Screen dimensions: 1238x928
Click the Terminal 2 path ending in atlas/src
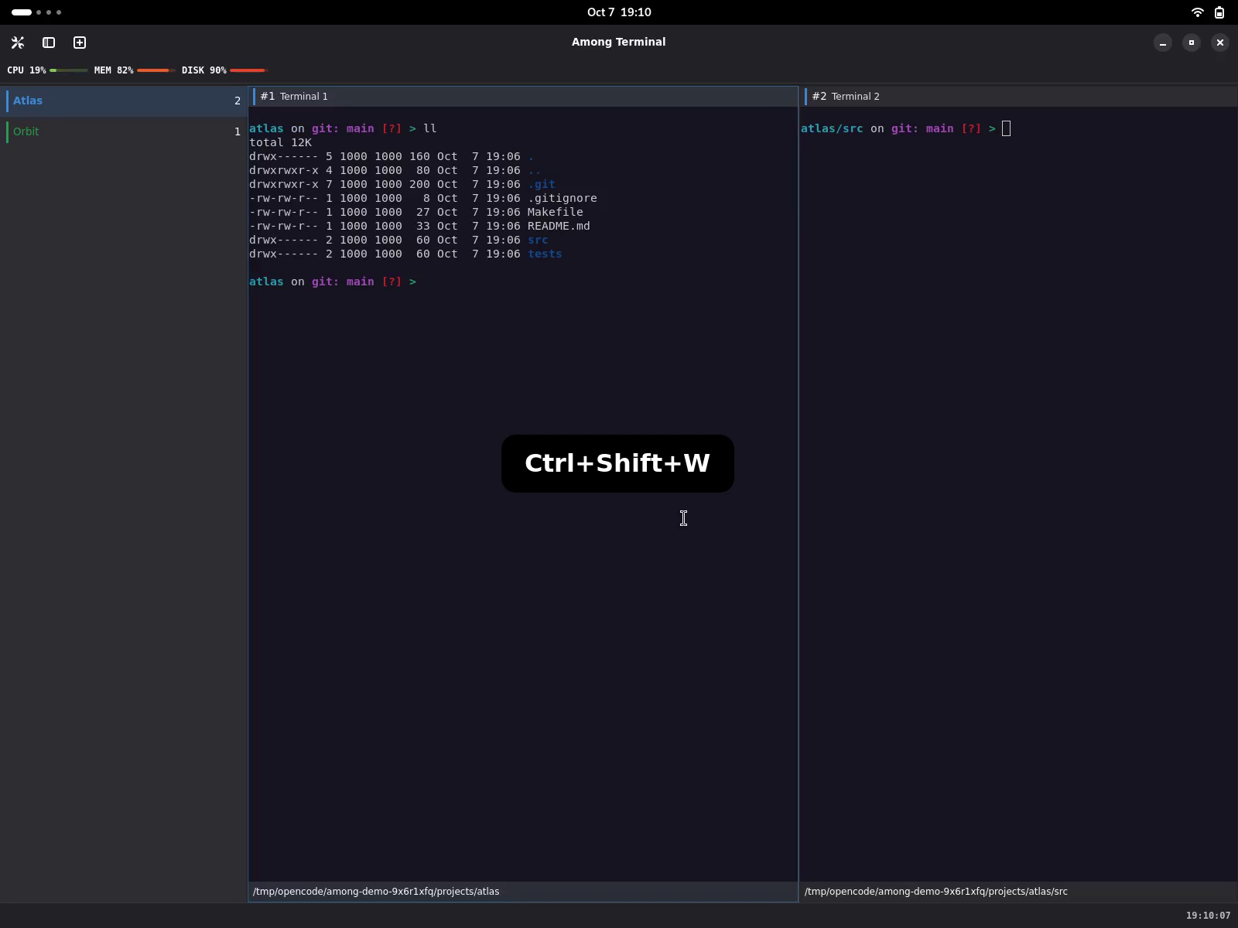pos(936,892)
